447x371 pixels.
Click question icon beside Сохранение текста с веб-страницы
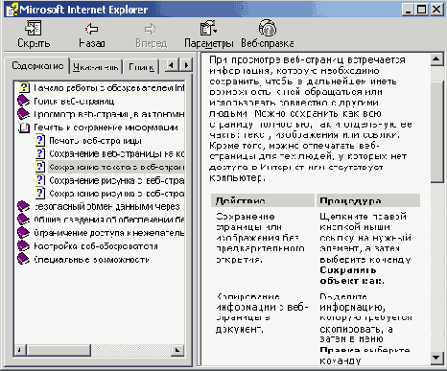pyautogui.click(x=39, y=167)
